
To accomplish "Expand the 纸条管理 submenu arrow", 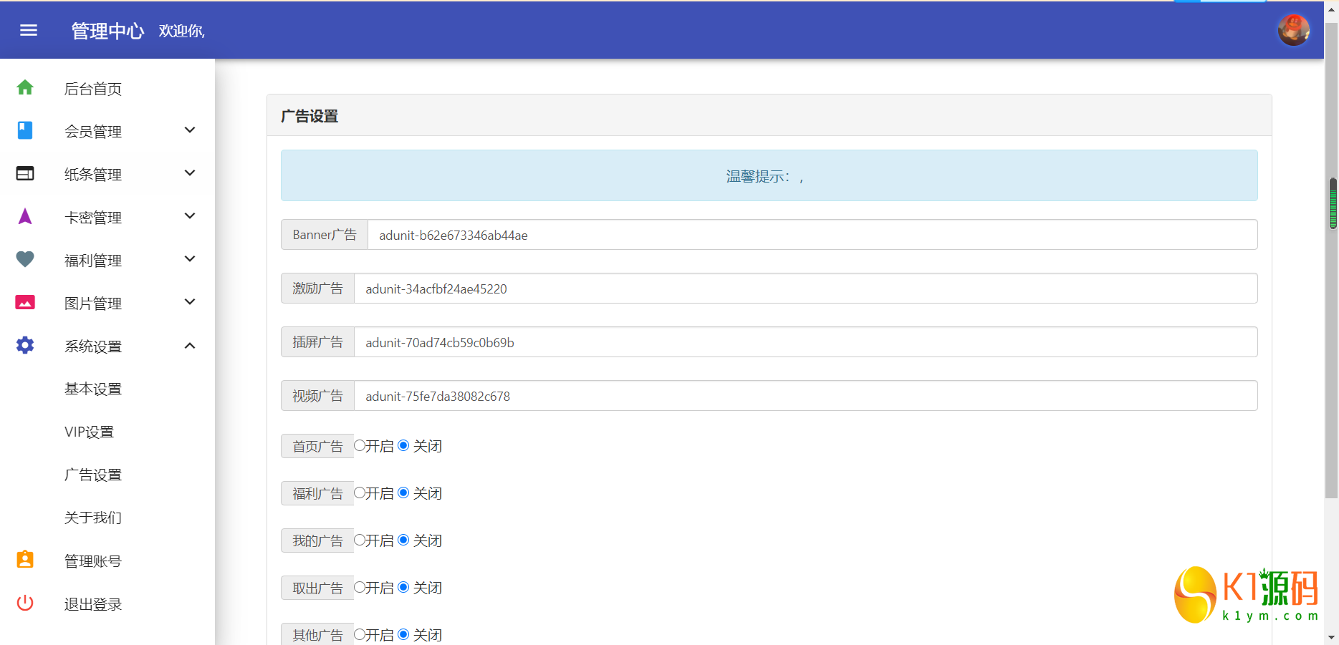I will (190, 173).
